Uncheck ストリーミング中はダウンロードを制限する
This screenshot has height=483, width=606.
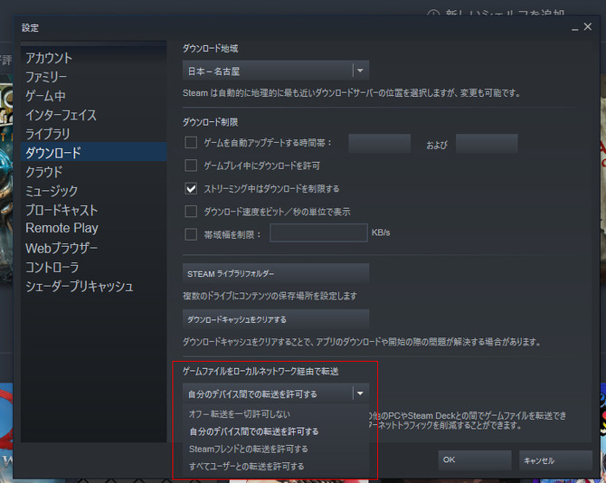191,188
